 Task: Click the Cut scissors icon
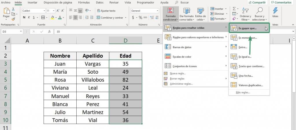(13, 9)
